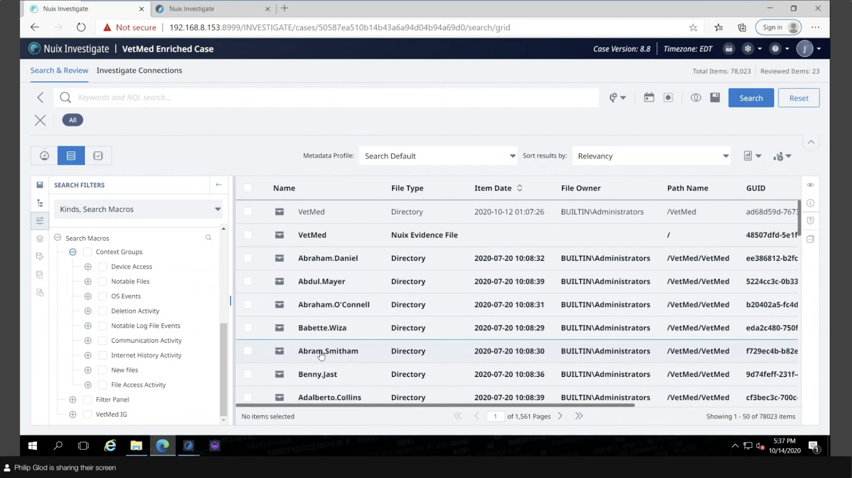Click the All filter chip
The image size is (852, 478).
pos(73,120)
